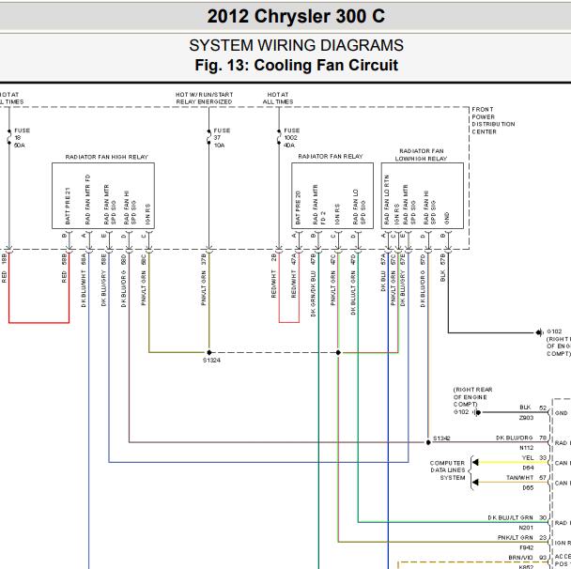
Task: Click the "PNK/LT GRN 57C" wire label
Action: click(x=393, y=280)
